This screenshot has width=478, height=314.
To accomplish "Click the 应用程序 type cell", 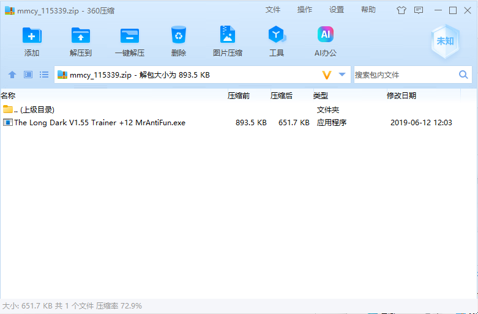I will [332, 123].
